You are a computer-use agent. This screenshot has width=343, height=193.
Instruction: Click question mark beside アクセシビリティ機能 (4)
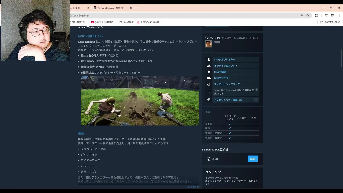[256, 100]
